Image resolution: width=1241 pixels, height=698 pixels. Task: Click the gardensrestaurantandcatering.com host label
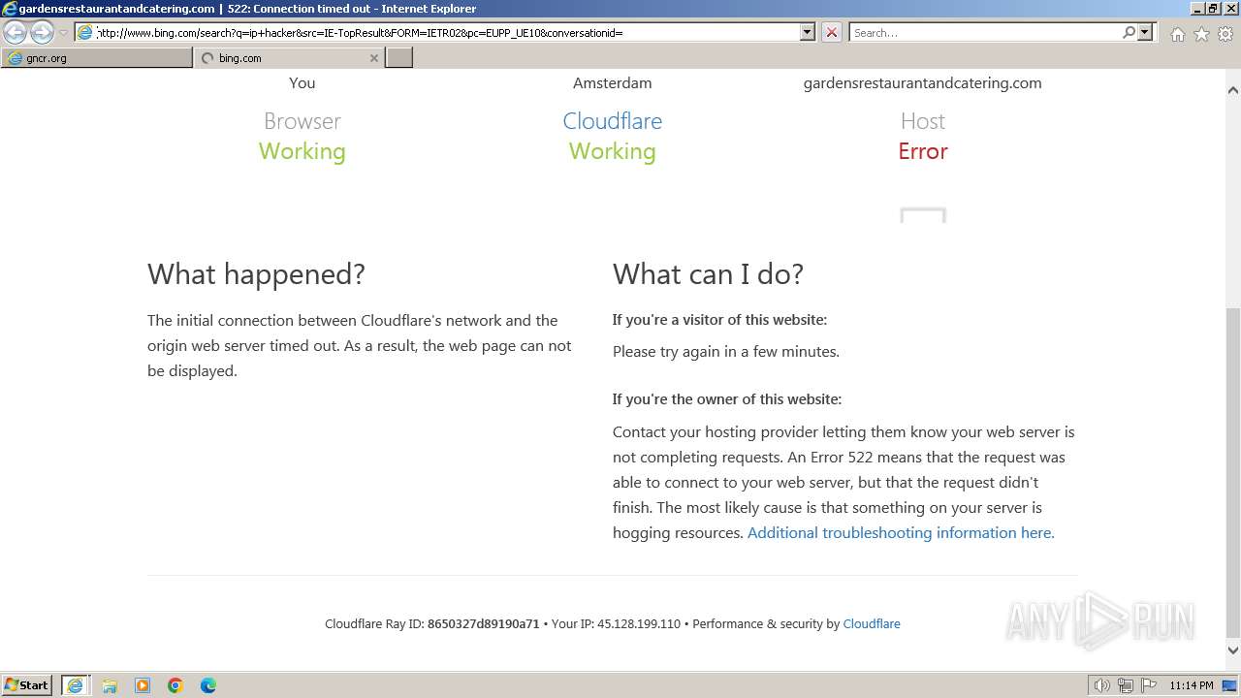click(x=923, y=83)
